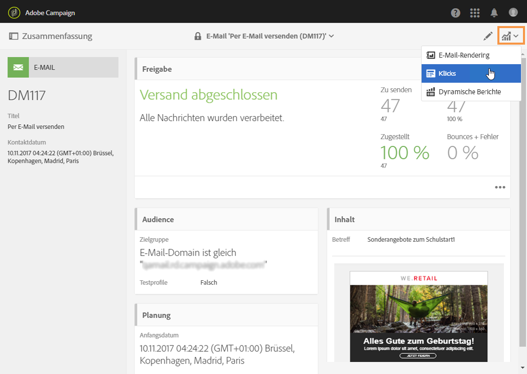Open the help question mark icon
The height and width of the screenshot is (374, 527).
(455, 13)
